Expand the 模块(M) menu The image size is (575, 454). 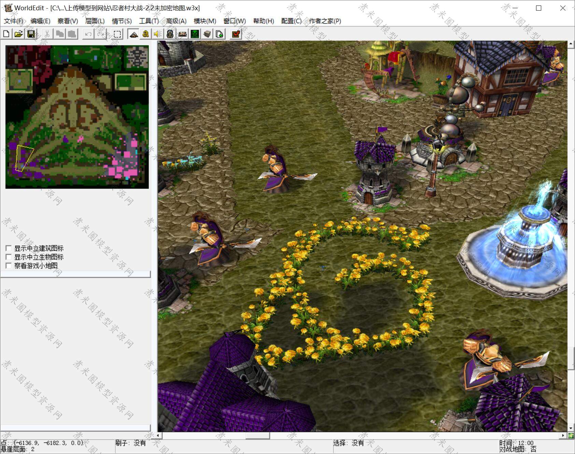coord(205,21)
